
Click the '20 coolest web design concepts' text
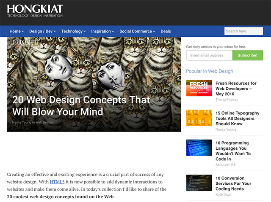(x=60, y=197)
